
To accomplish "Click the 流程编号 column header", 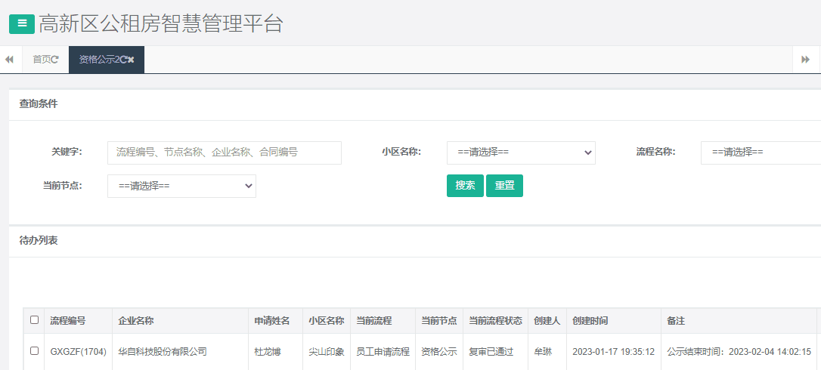I will click(68, 321).
